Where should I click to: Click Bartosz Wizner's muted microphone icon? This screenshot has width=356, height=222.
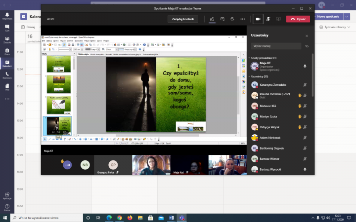pos(305,159)
